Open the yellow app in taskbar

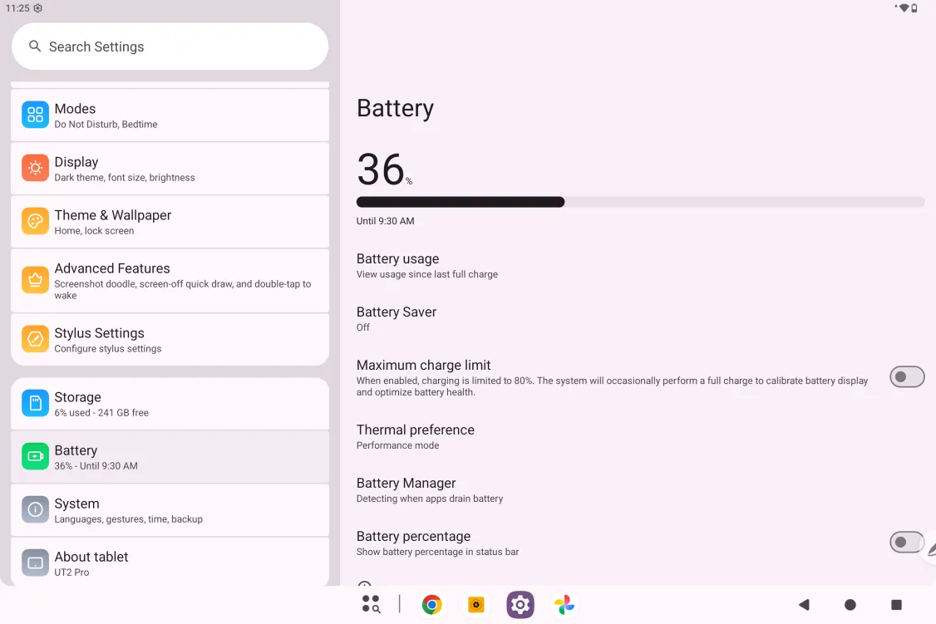coord(475,605)
